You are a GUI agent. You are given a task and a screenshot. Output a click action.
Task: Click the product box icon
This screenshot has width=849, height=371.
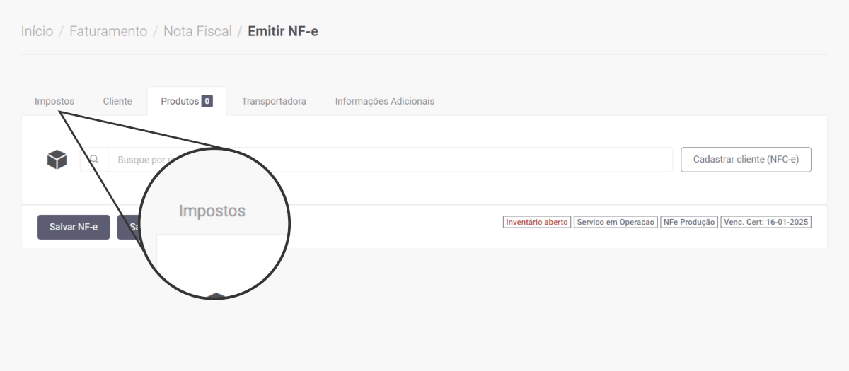57,160
